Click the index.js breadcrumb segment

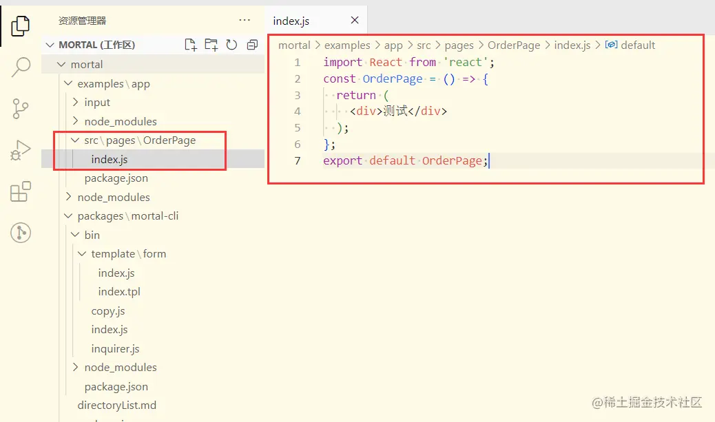click(x=572, y=45)
